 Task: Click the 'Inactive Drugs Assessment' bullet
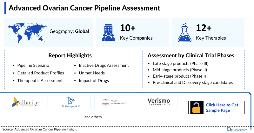pos(104,65)
